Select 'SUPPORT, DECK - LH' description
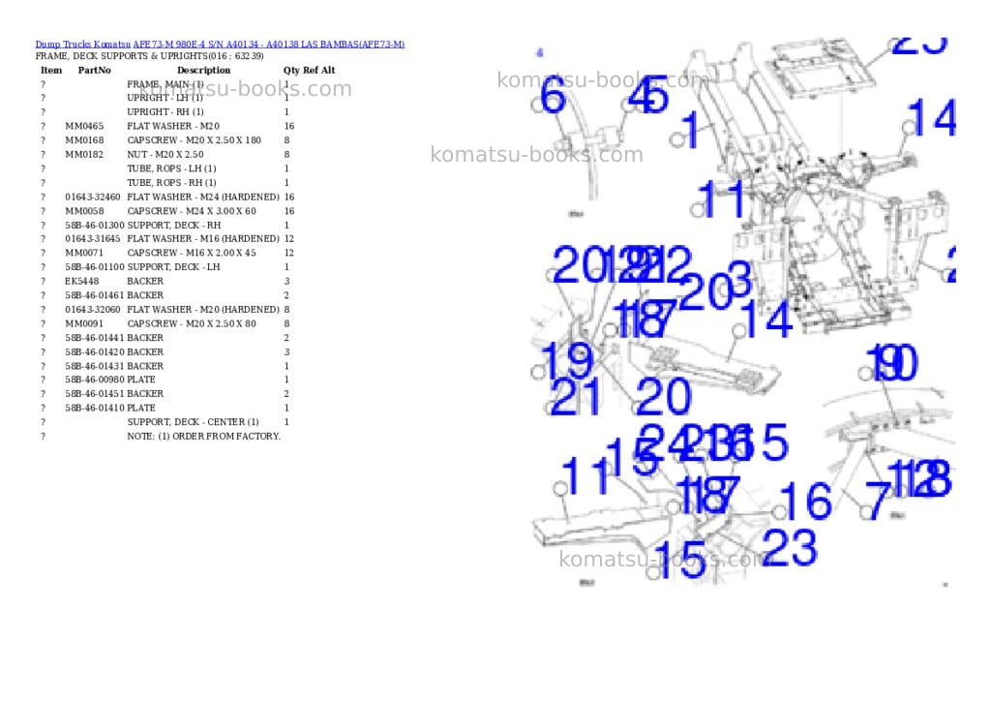The image size is (991, 702). click(173, 267)
